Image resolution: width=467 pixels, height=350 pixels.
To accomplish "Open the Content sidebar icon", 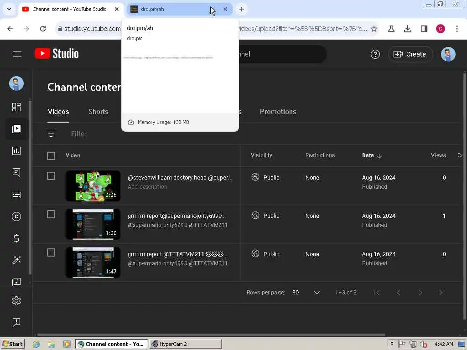I will (x=16, y=129).
